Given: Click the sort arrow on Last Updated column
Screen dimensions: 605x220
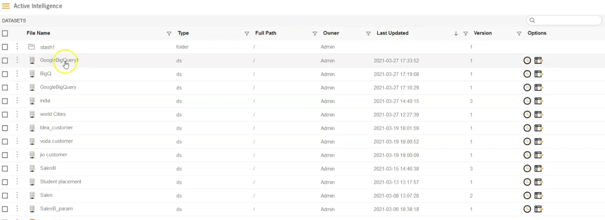Looking at the screenshot, I should pyautogui.click(x=456, y=33).
